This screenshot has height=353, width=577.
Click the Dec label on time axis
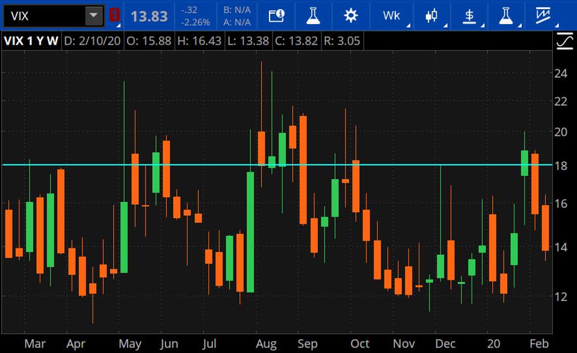[x=445, y=343]
